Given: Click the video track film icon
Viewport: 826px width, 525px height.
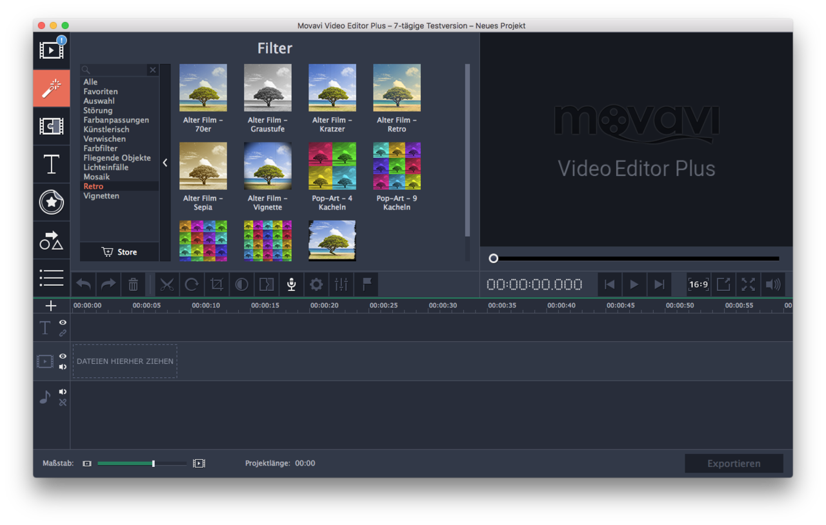Looking at the screenshot, I should tap(45, 361).
